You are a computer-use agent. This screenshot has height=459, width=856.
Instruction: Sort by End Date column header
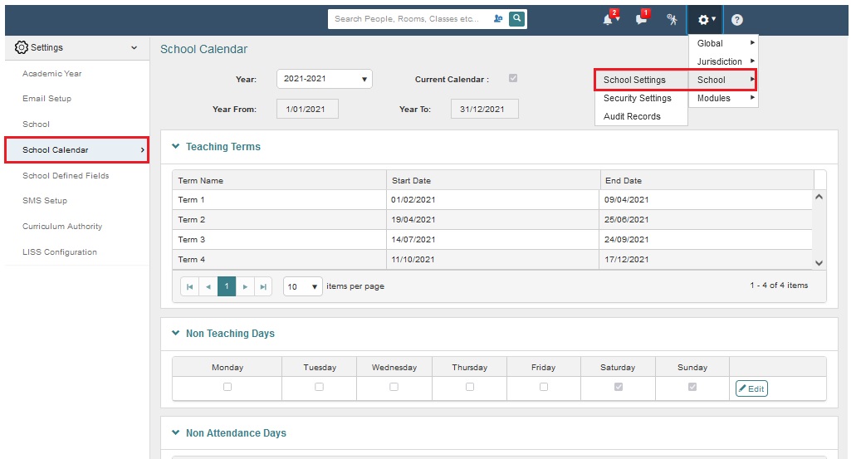coord(707,181)
